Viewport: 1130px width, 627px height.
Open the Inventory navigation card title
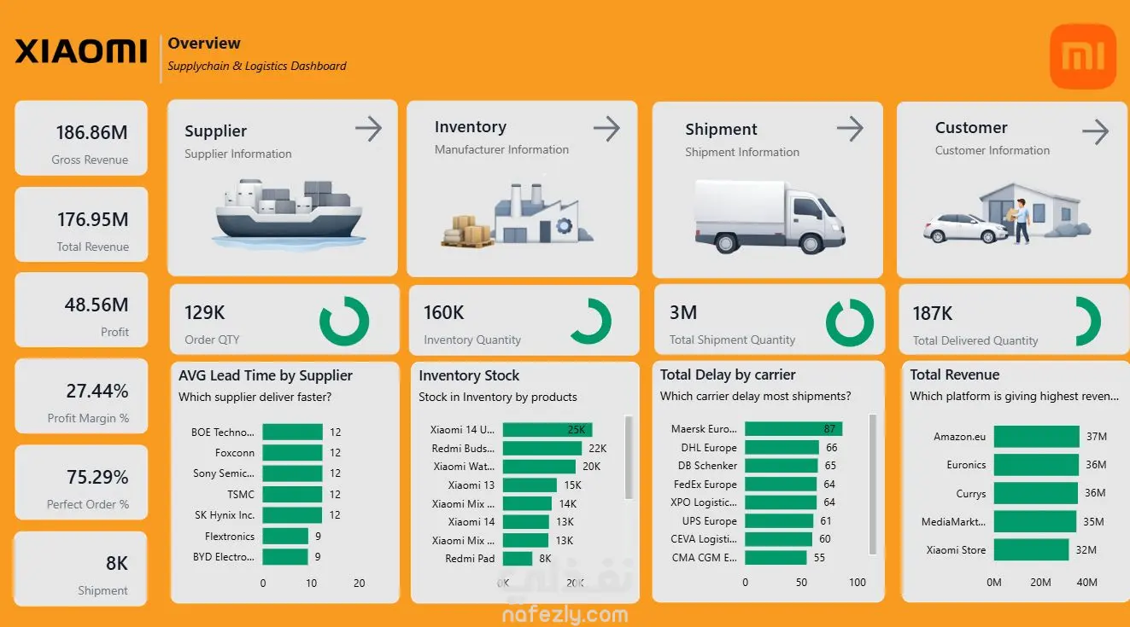click(470, 127)
